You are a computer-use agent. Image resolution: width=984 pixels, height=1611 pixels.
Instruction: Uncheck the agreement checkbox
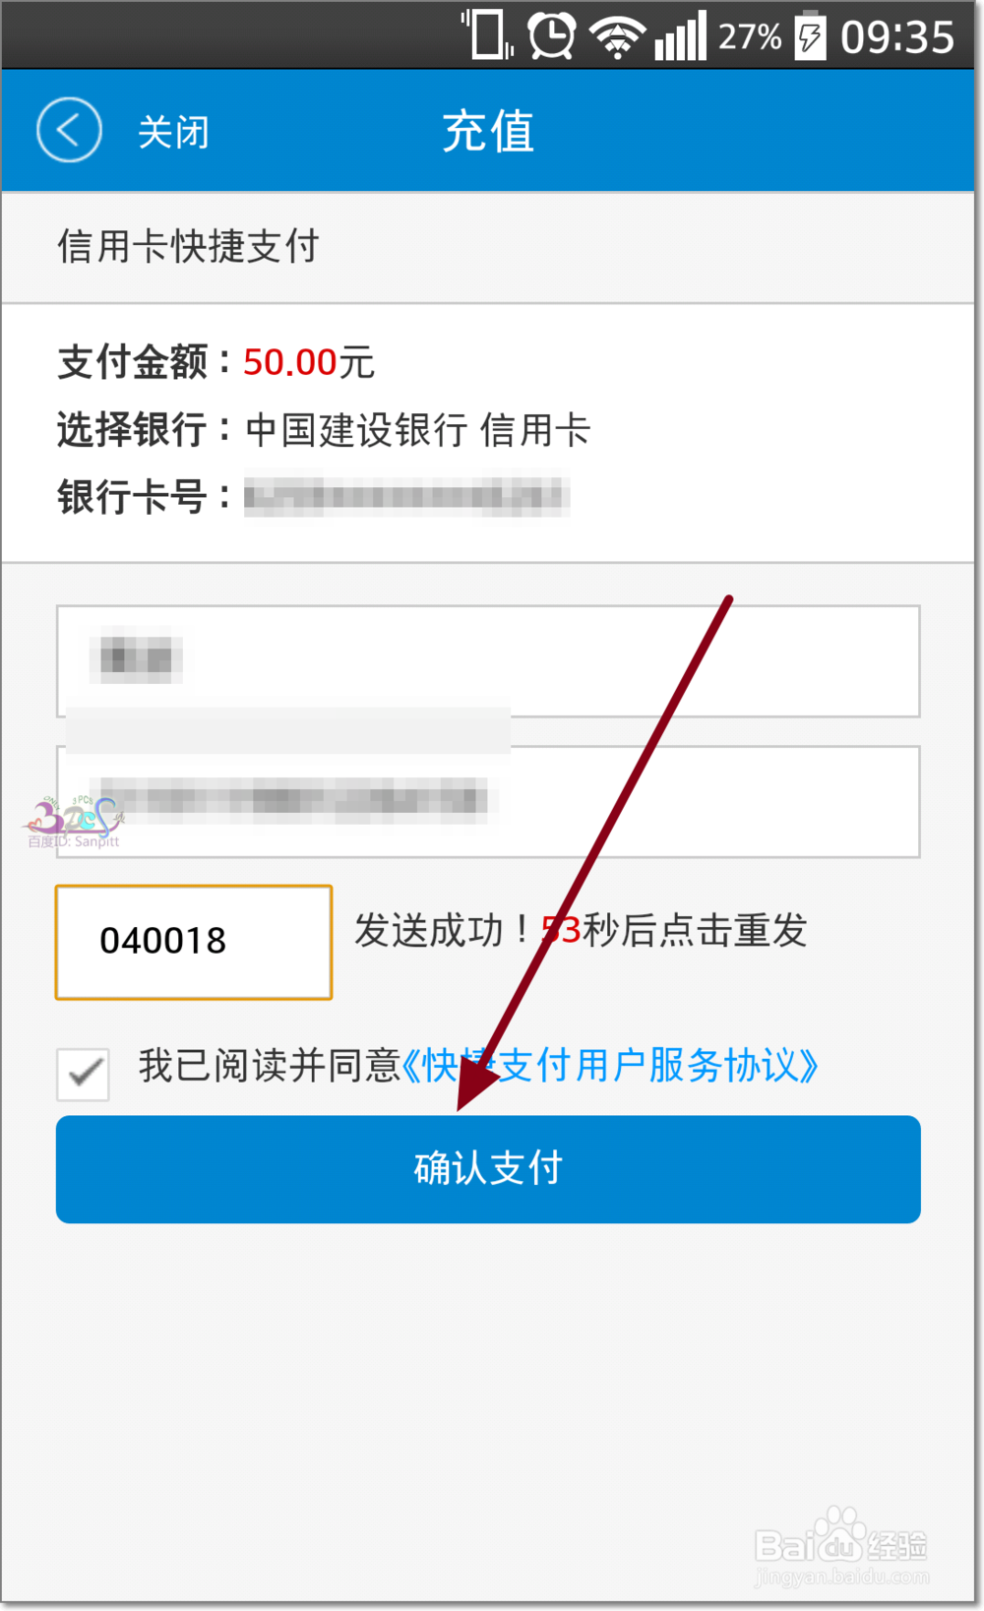tap(83, 1073)
